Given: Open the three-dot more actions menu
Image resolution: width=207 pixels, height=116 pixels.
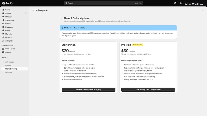Looking at the screenshot, I should pos(203,10).
